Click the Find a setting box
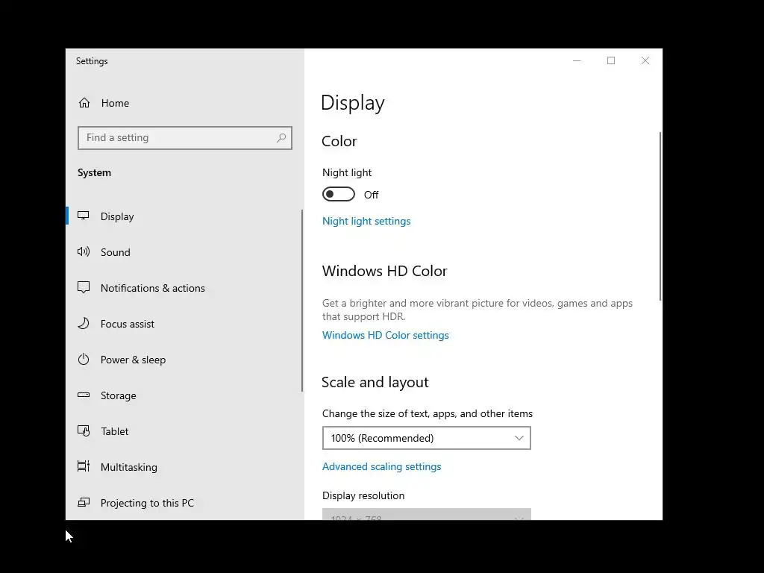 (x=185, y=138)
